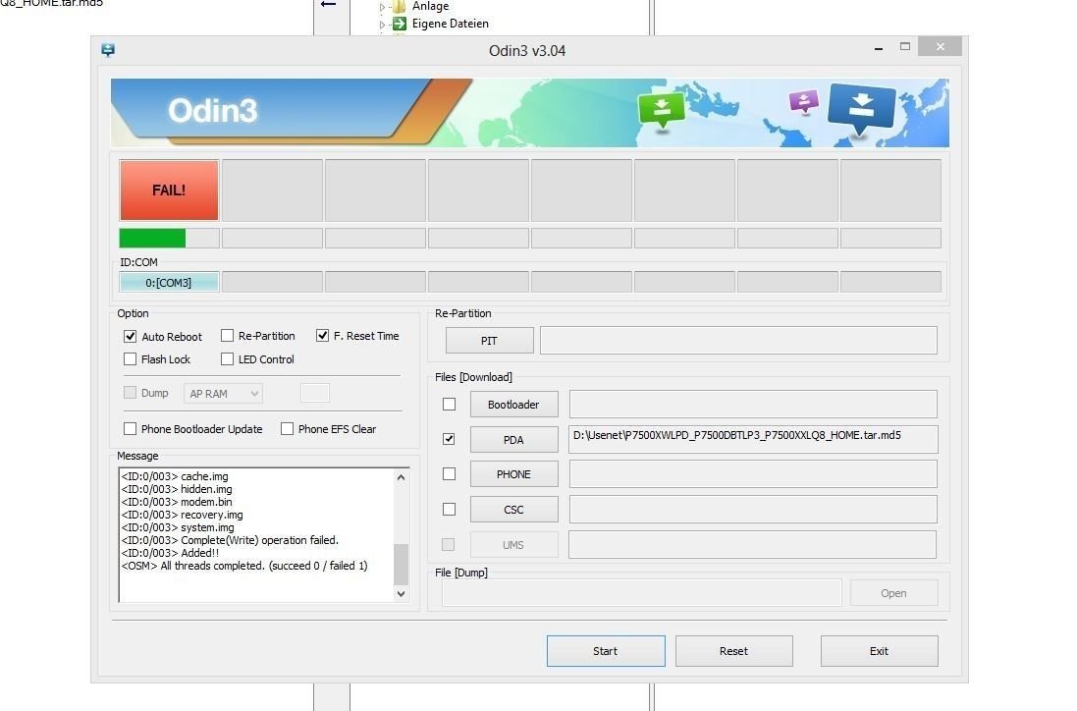The width and height of the screenshot is (1077, 711).
Task: Enable the Re-Partition checkbox
Action: point(227,335)
